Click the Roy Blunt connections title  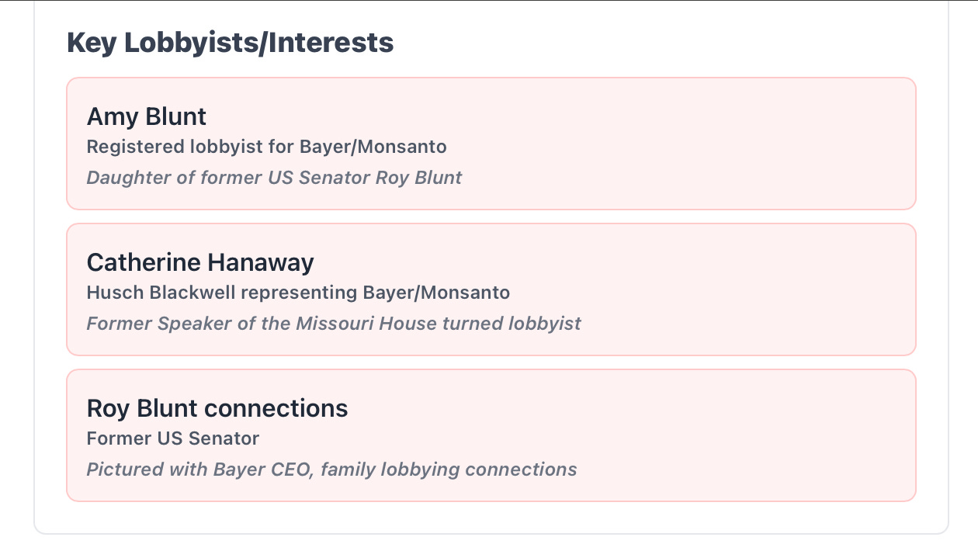click(217, 408)
